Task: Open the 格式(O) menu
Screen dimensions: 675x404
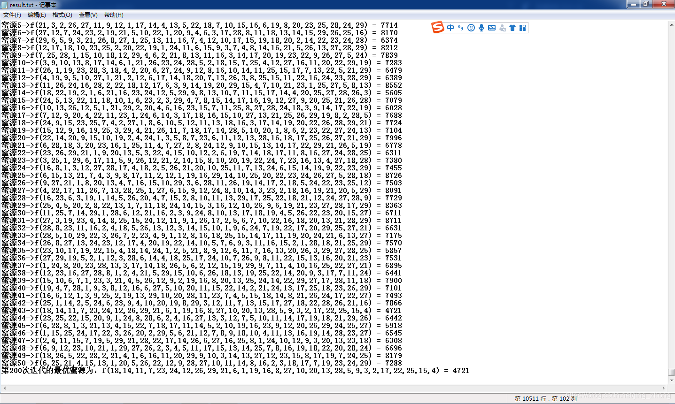Action: [62, 15]
